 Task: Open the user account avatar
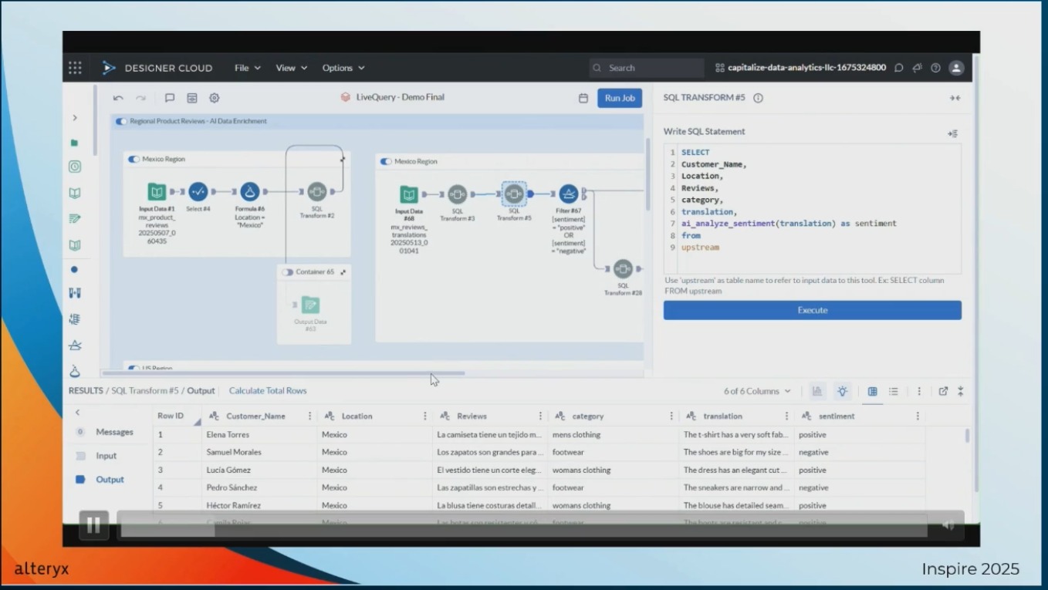pos(956,68)
